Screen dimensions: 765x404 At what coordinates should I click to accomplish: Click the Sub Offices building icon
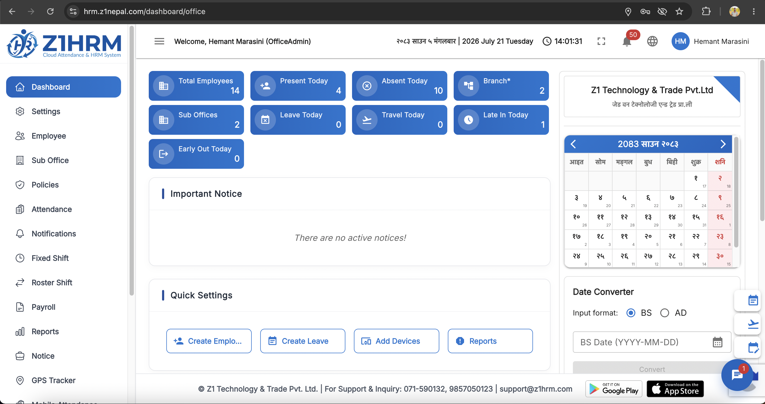tap(164, 120)
